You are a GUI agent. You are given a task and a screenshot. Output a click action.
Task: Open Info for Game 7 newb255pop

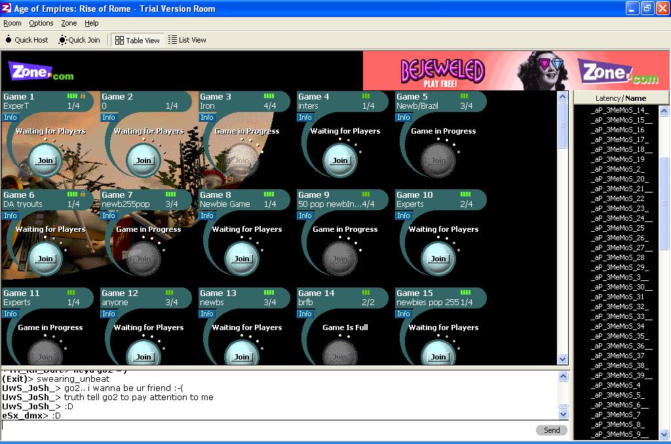(109, 215)
